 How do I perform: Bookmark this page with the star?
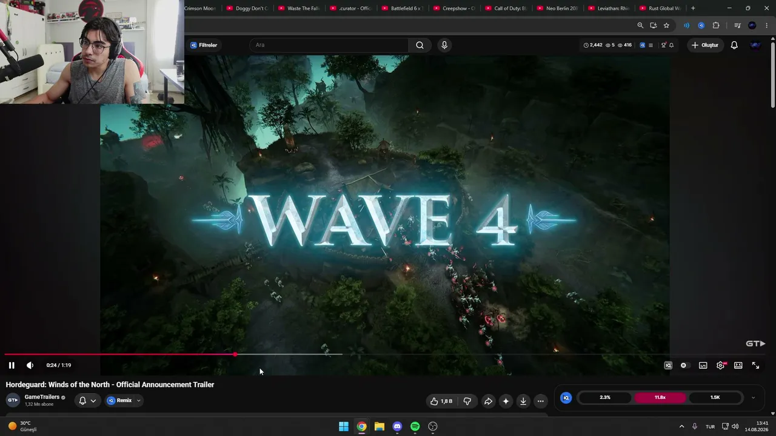point(666,25)
